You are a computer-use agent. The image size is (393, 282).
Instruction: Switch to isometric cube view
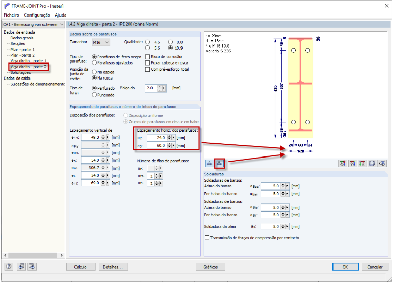coord(372,164)
